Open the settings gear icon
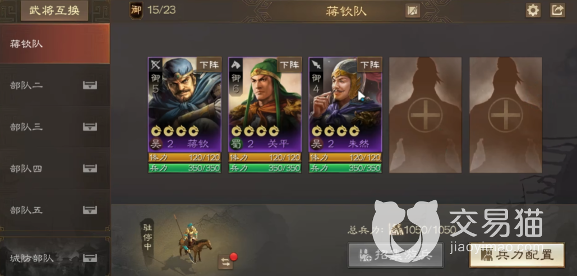This screenshot has height=276, width=577. (x=533, y=10)
